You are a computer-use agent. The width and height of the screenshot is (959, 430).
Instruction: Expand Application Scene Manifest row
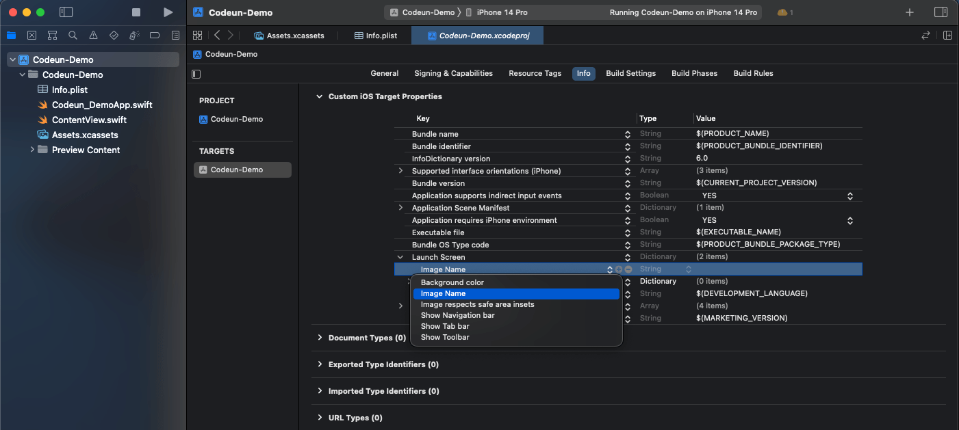point(400,208)
